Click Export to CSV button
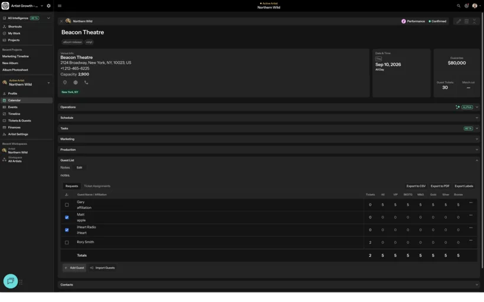This screenshot has height=302, width=484. click(416, 186)
